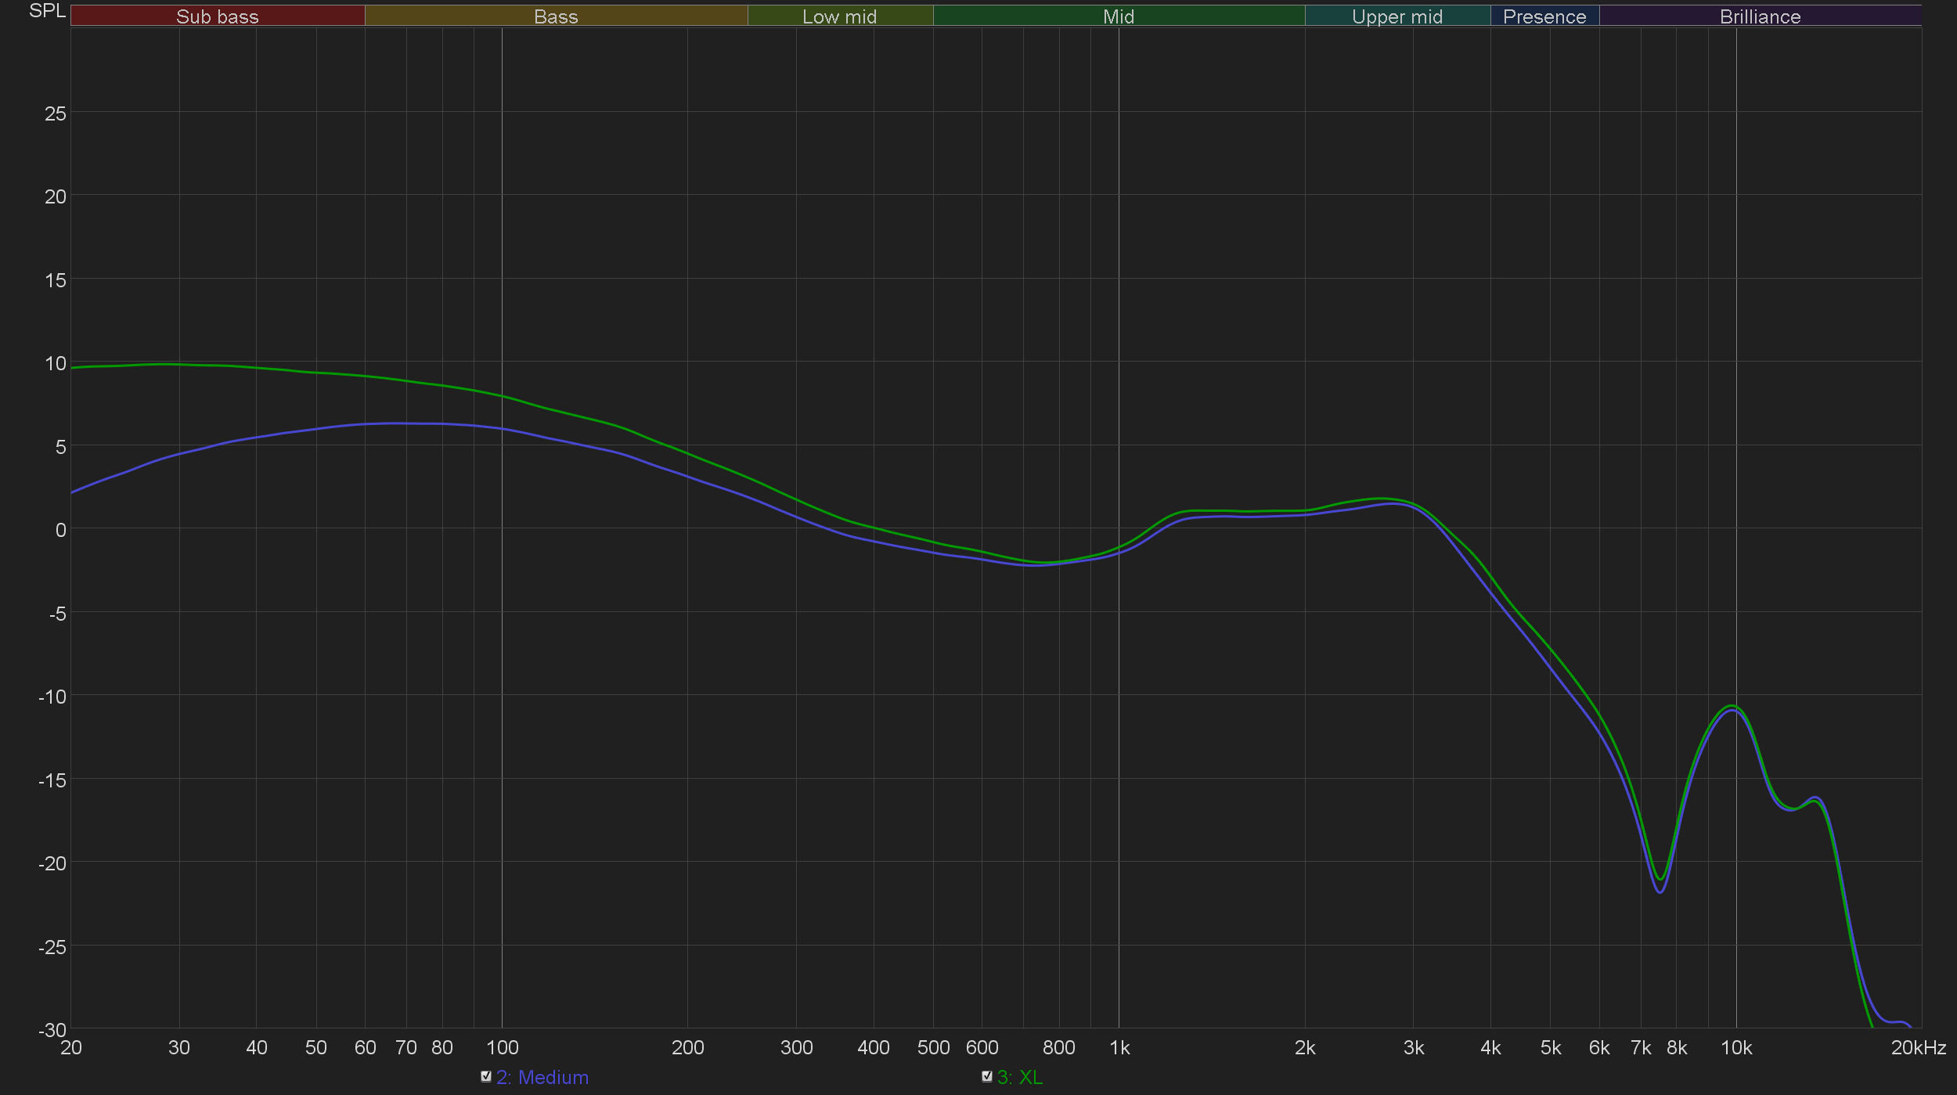Uncheck the 2: Medium trace checkbox
The image size is (1957, 1095).
486,1076
